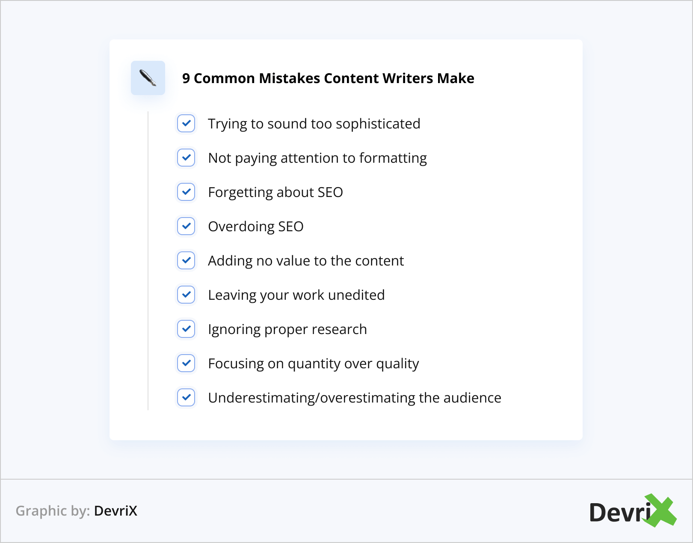Uncheck 'Focusing on quantity over quality'
Viewport: 693px width, 543px height.
pos(186,363)
